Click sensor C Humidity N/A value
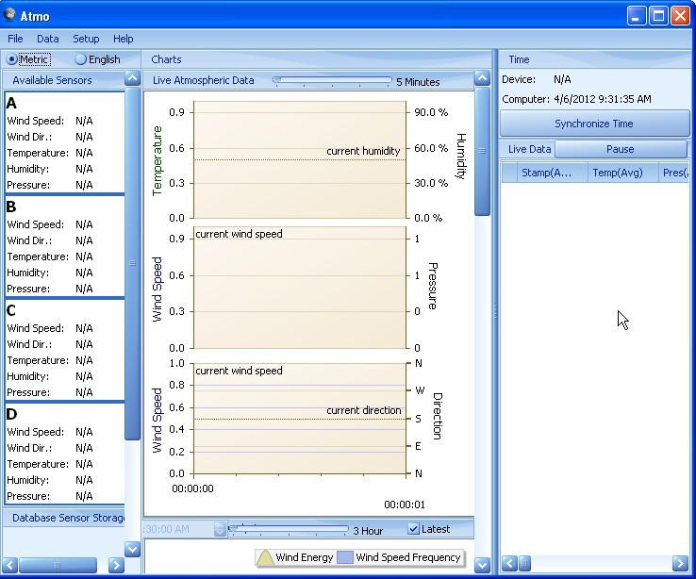696x579 pixels. 84,376
